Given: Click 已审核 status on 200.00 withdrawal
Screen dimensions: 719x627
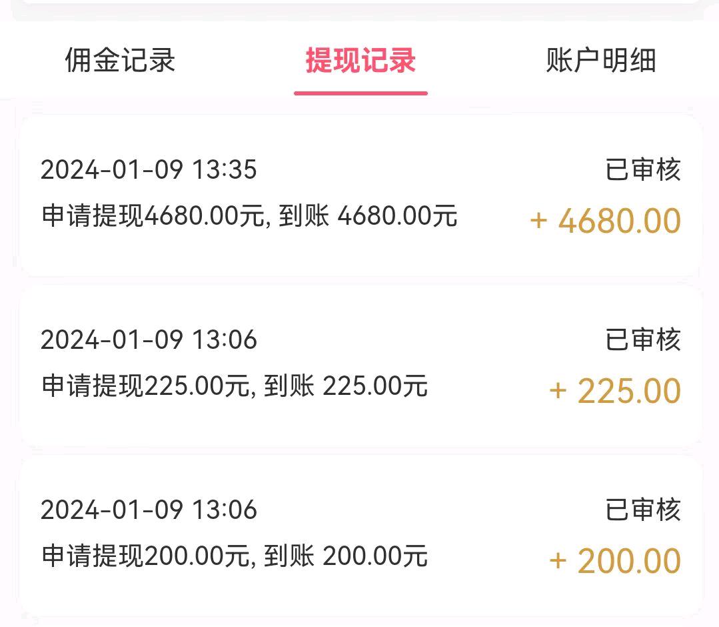Looking at the screenshot, I should pos(643,510).
